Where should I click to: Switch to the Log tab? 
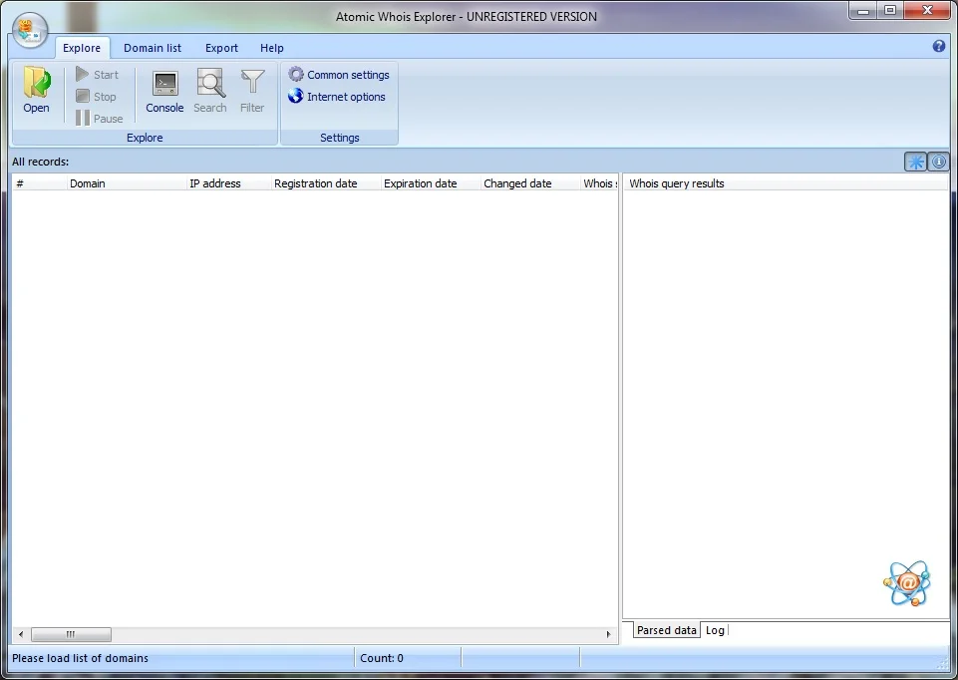coord(715,630)
